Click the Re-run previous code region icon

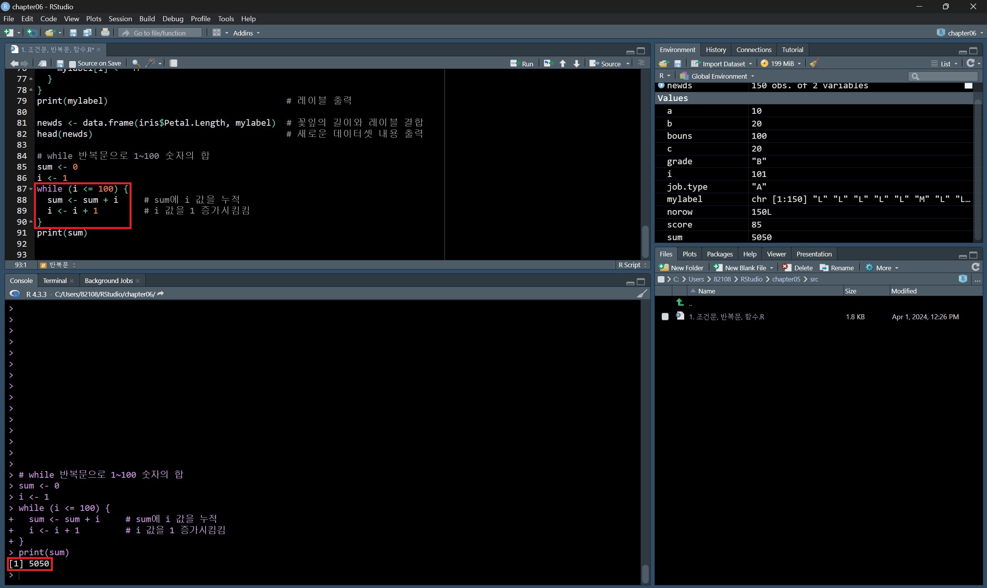pos(548,63)
